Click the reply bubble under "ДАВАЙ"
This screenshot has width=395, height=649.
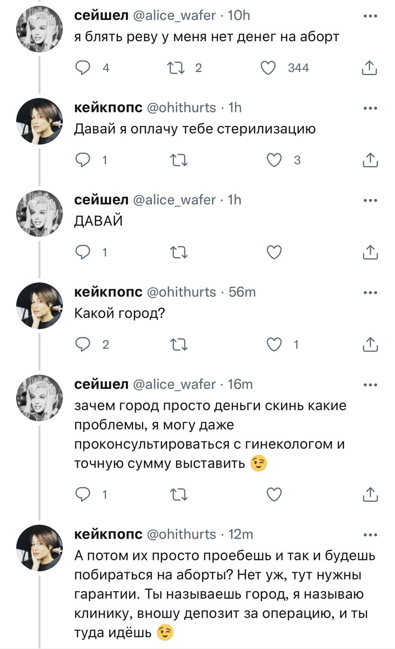pyautogui.click(x=83, y=252)
